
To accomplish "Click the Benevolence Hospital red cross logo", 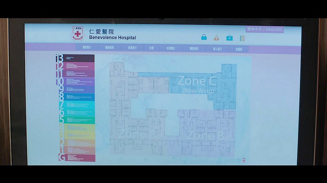I will tap(78, 34).
